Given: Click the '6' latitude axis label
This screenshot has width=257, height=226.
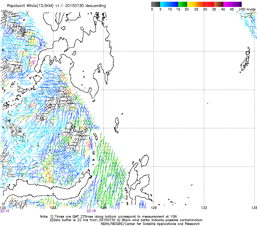Looking at the screenshot, I should coord(3,89).
